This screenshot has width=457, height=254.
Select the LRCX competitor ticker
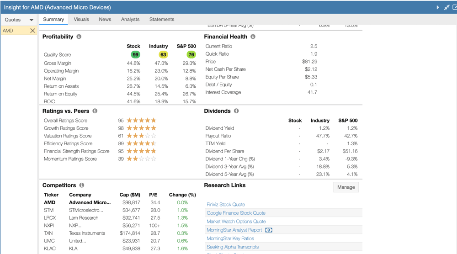(x=50, y=217)
